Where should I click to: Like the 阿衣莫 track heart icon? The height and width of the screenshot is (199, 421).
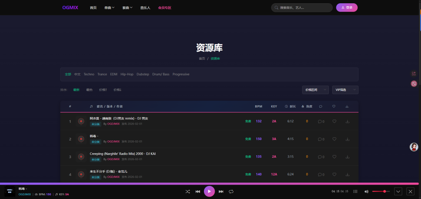pyautogui.click(x=334, y=122)
